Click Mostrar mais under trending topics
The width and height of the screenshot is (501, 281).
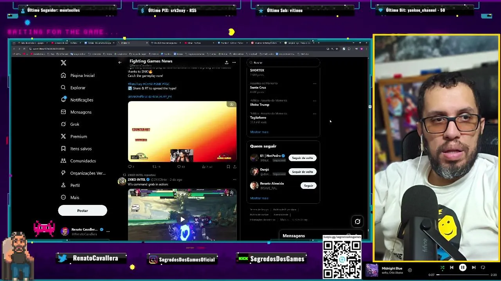[x=259, y=132]
